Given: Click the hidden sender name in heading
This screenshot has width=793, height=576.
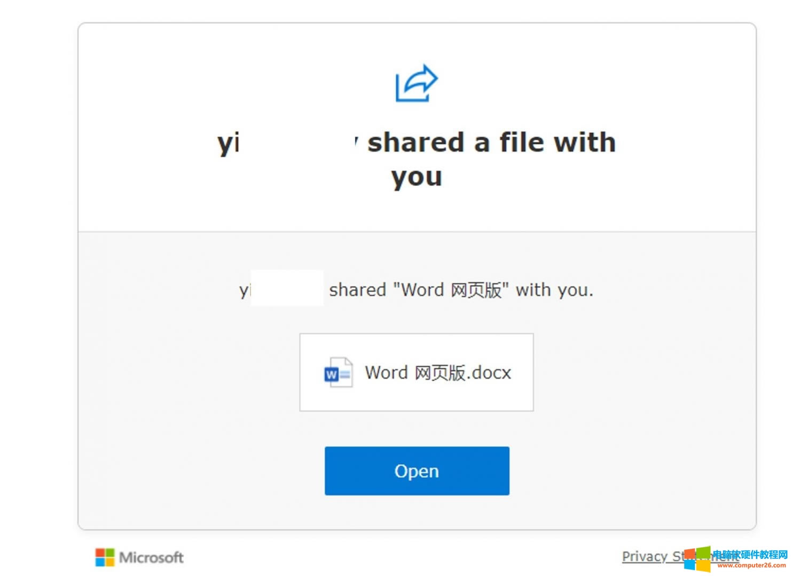Looking at the screenshot, I should 297,142.
